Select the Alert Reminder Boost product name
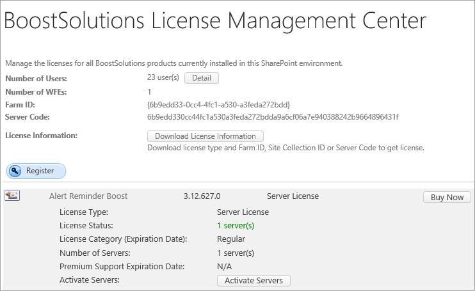 click(x=88, y=196)
